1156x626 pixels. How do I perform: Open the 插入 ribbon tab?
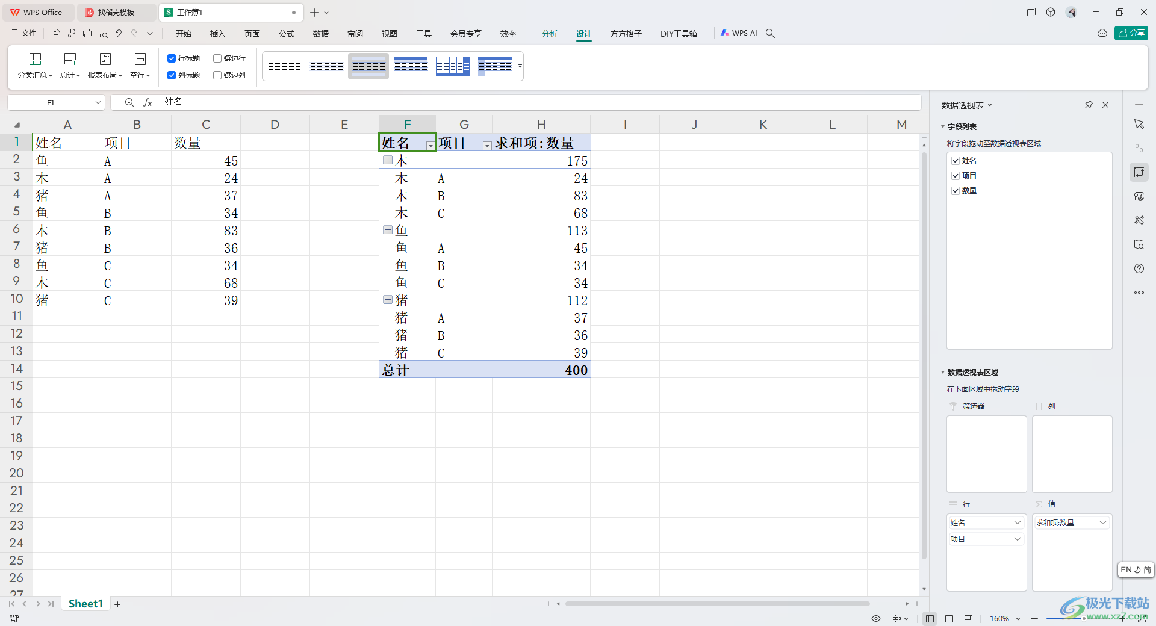217,34
